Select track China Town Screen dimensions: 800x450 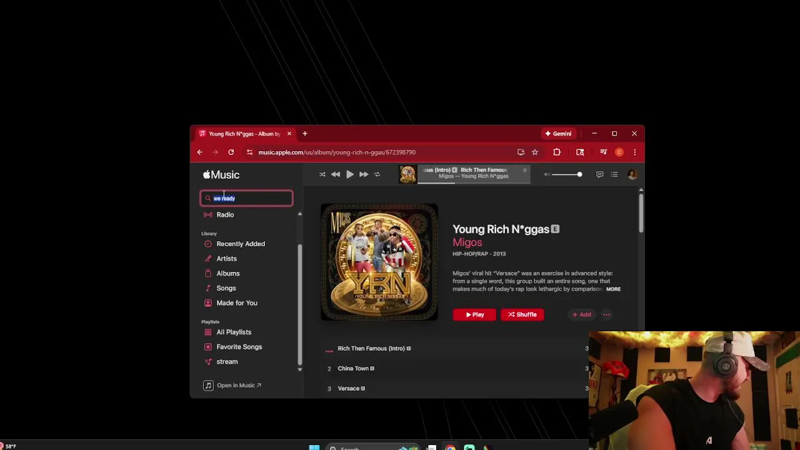tap(353, 368)
